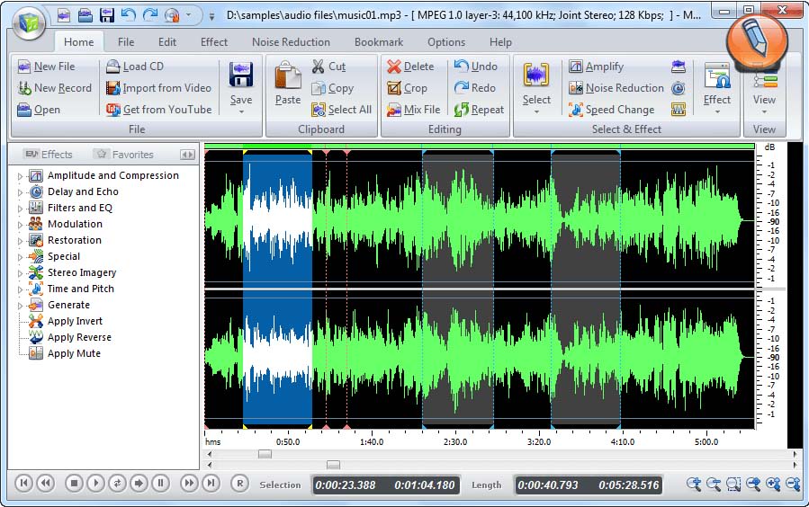Open the Save dropdown arrow
Screen dimensions: 809x507
pos(241,113)
